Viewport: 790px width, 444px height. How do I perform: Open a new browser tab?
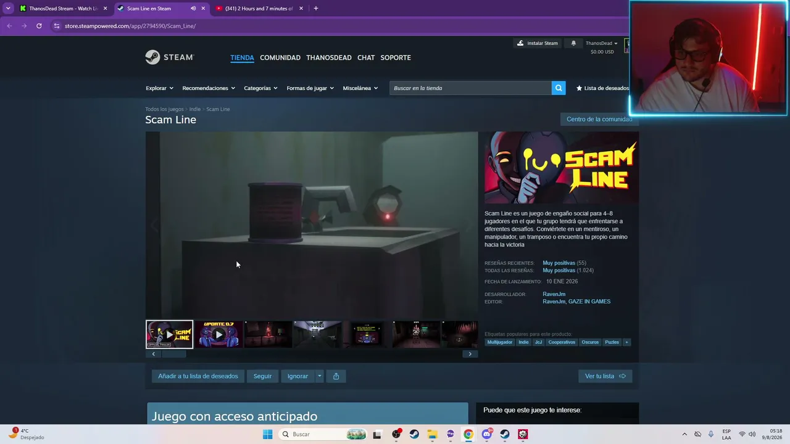pyautogui.click(x=316, y=9)
